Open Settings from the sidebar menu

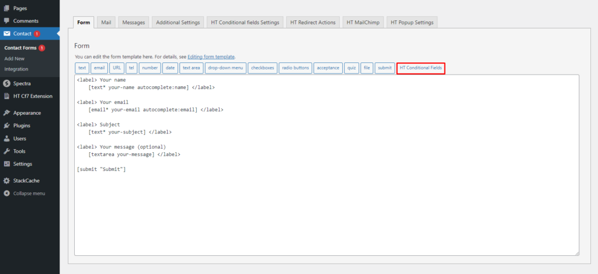(x=22, y=164)
